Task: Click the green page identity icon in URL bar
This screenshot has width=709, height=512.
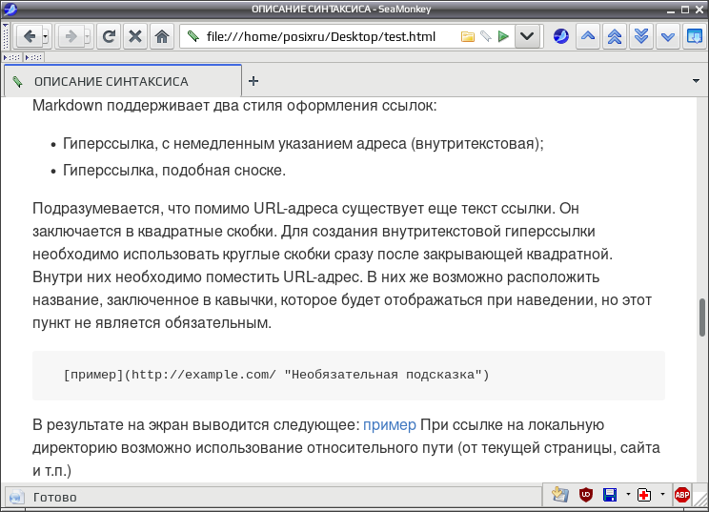Action: (x=193, y=36)
